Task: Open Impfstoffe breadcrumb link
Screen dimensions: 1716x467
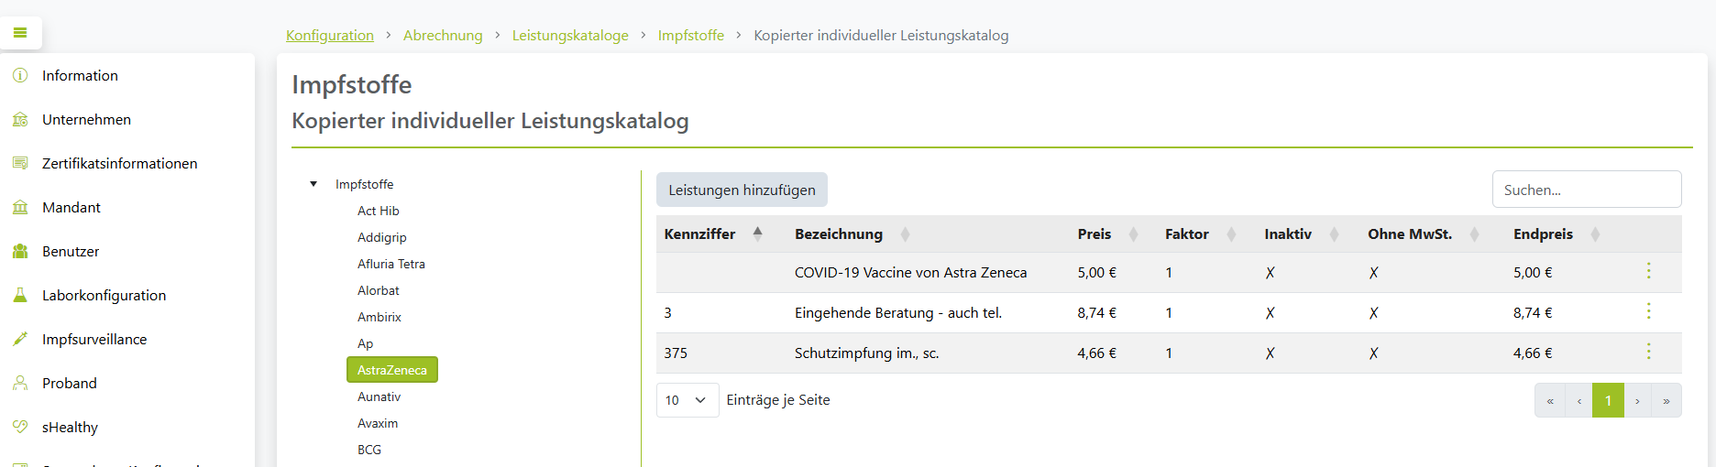Action: click(x=691, y=35)
